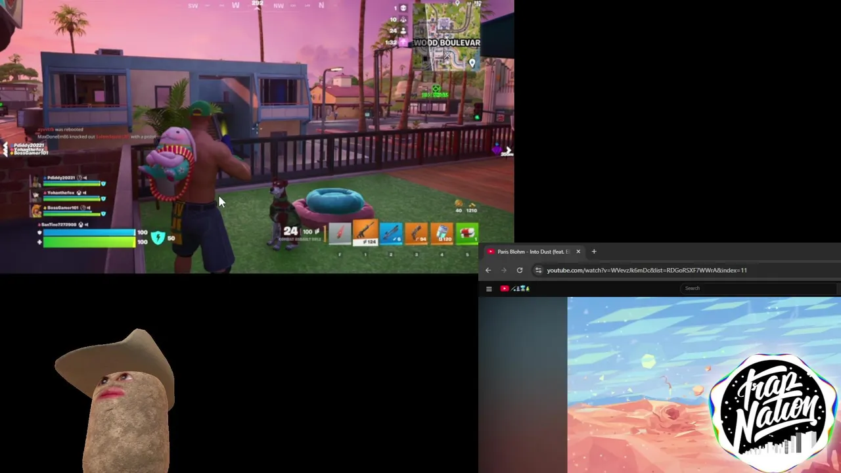Open the YouTube hamburger guide menu
This screenshot has width=841, height=473.
coord(489,288)
